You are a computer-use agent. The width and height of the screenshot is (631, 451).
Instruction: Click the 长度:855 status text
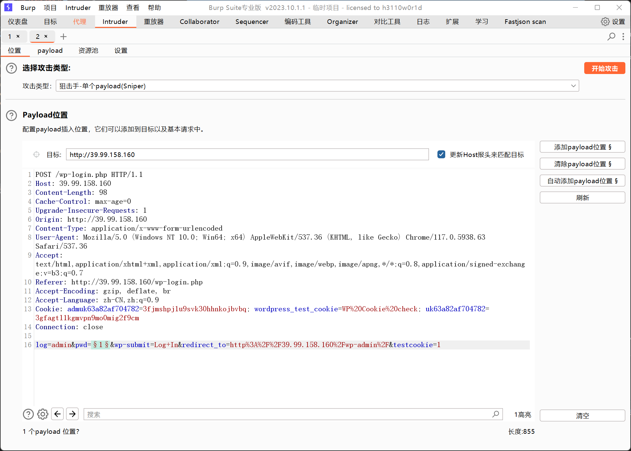pyautogui.click(x=522, y=431)
